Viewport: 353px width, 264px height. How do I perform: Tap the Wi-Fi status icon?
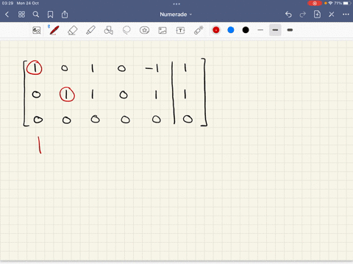tap(331, 3)
